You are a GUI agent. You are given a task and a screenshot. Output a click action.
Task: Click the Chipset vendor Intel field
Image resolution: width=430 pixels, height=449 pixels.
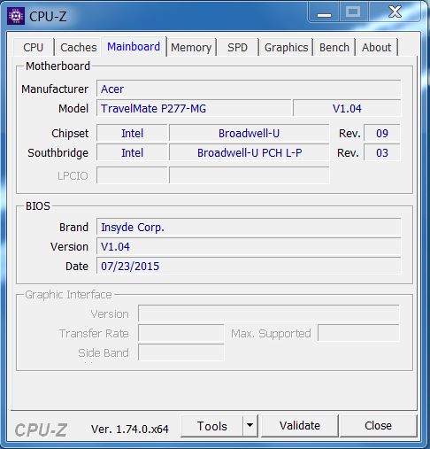[132, 133]
